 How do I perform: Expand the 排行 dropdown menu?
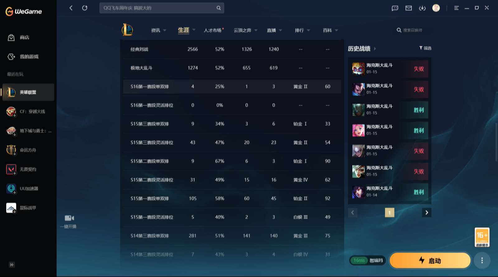[302, 30]
